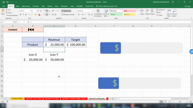The image size is (193, 108).
Task: Click the user name Mohammad Barghouthi
Action: tap(161, 2)
